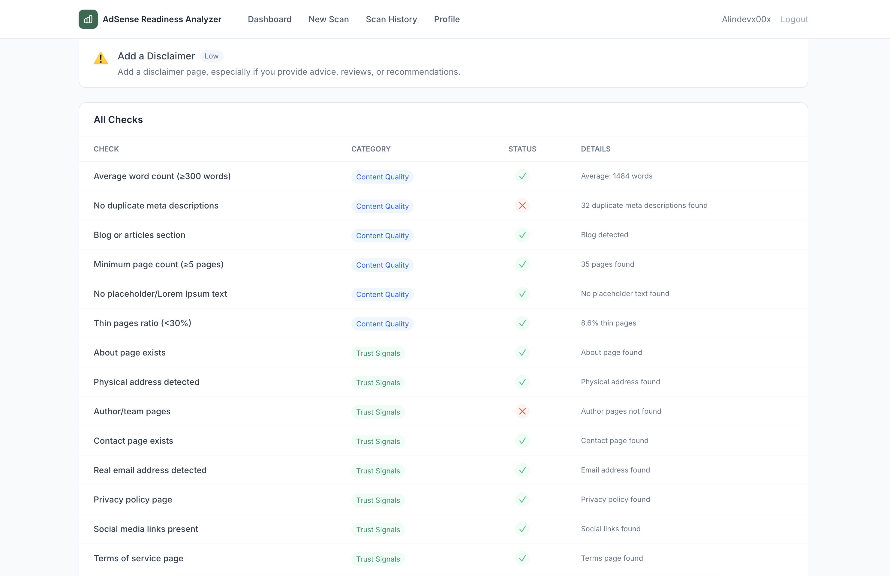Open the Dashboard nav item
This screenshot has width=890, height=576.
tap(269, 19)
